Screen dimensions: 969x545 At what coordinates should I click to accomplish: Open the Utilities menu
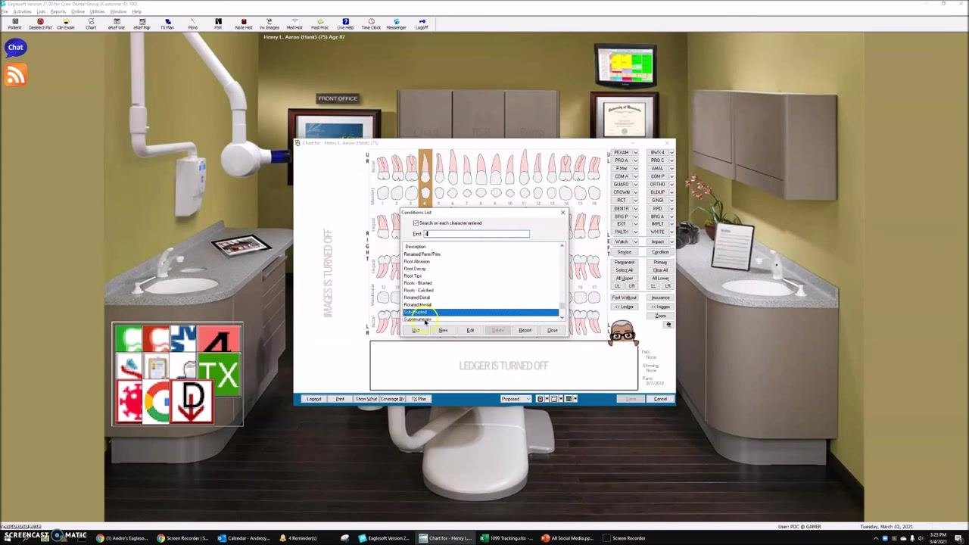coord(97,11)
